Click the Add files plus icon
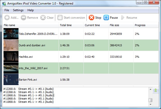161x109 pixels. coord(7,18)
